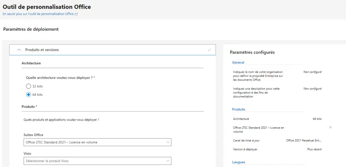
Task: Open the Visio product dropdown
Action: [x=97, y=161]
